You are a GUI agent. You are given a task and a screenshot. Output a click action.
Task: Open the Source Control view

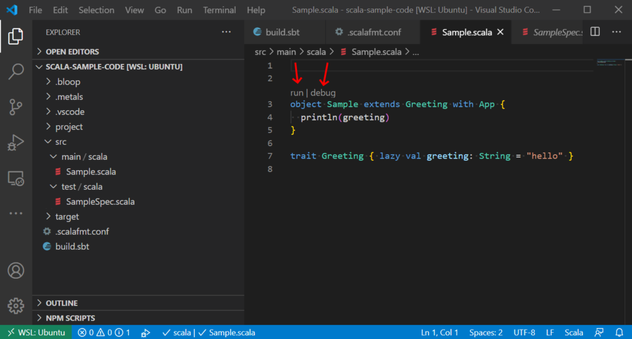click(x=16, y=107)
